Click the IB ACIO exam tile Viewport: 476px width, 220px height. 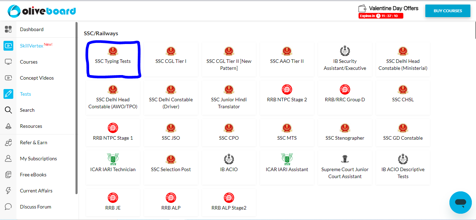(229, 167)
